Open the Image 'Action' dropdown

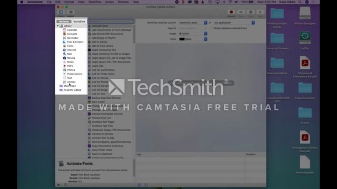193,34
